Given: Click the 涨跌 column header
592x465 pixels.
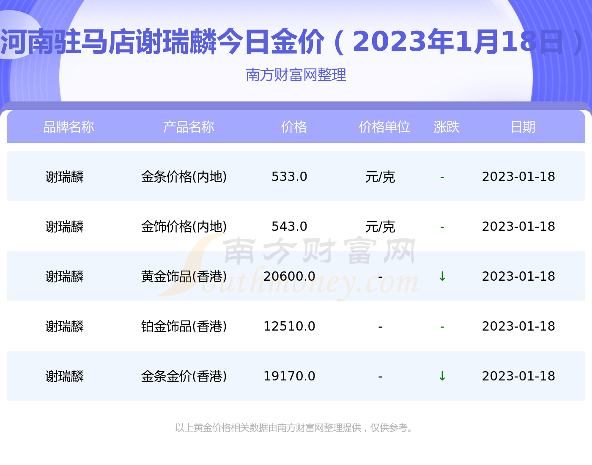Looking at the screenshot, I should (x=447, y=127).
